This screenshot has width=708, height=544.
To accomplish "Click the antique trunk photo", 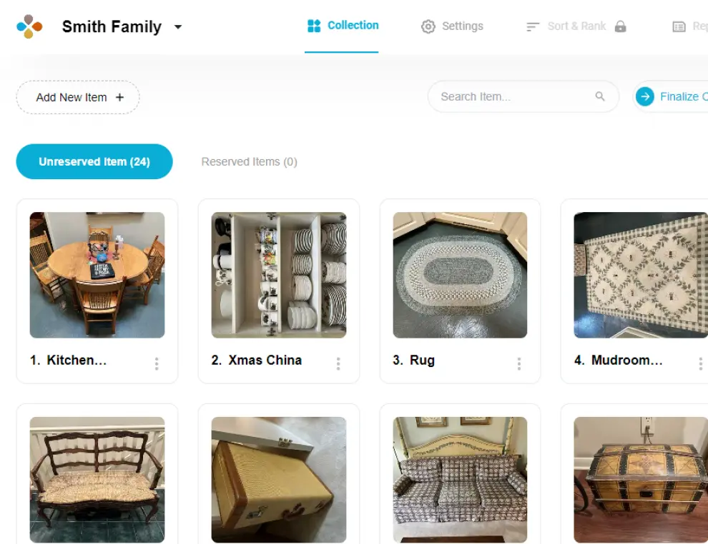I will (x=640, y=480).
